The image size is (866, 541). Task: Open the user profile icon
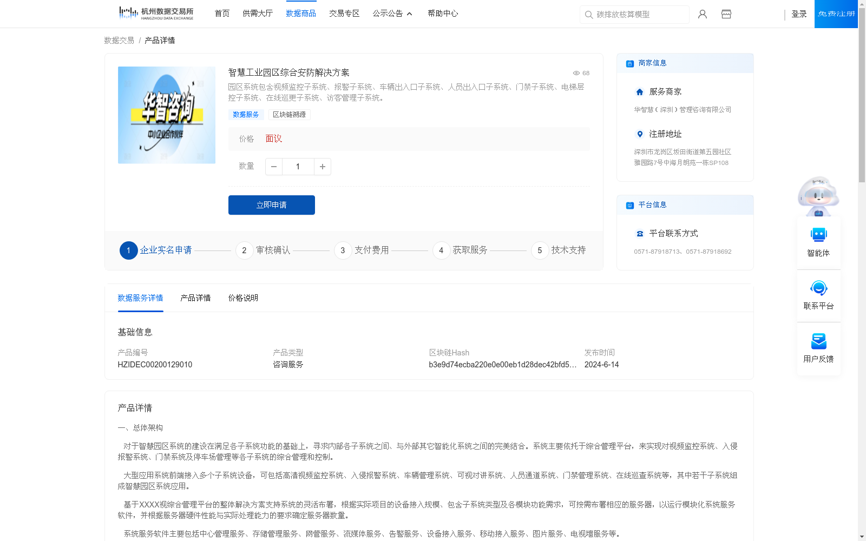[x=703, y=14]
